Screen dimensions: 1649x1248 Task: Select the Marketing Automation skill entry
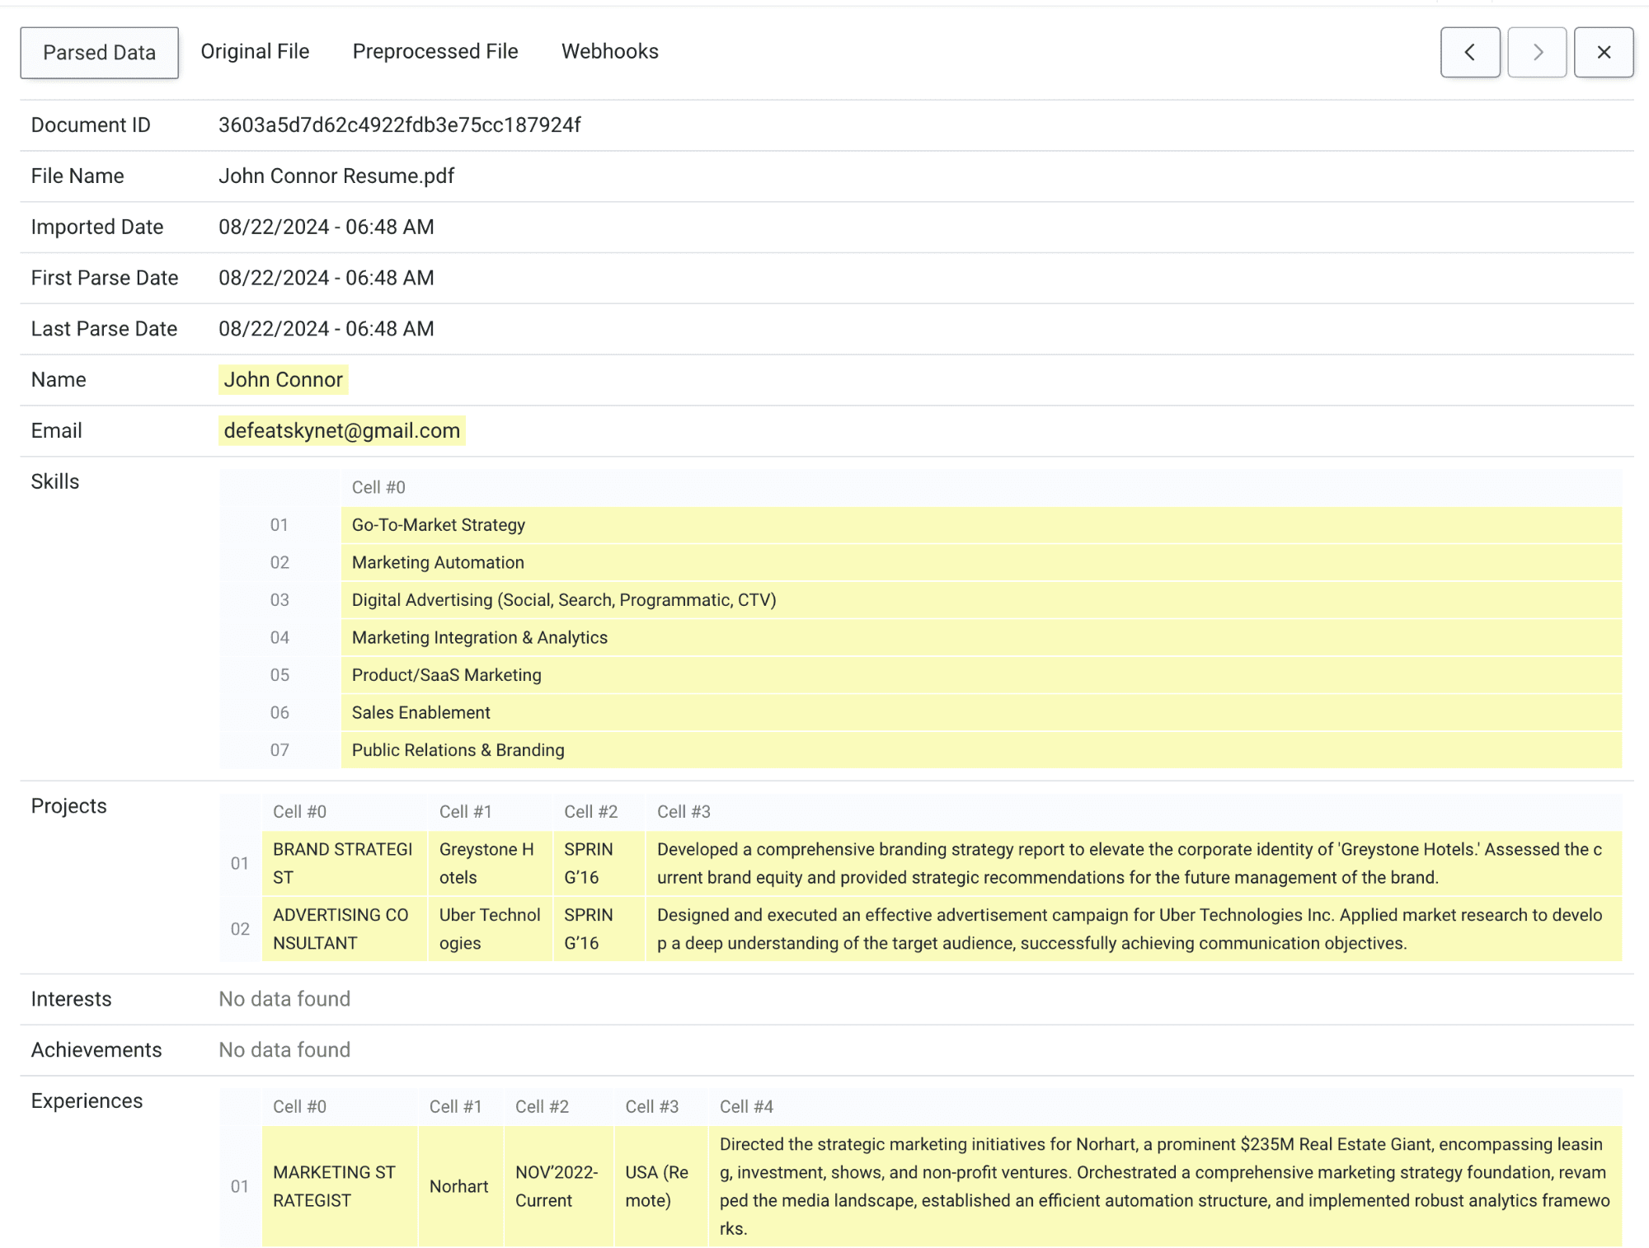(438, 562)
